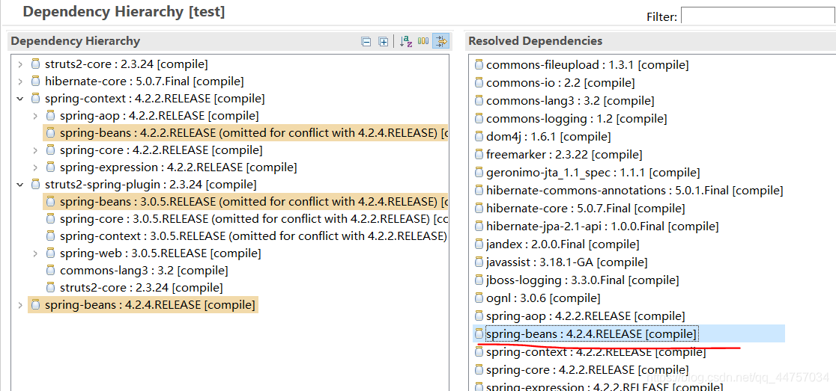Click jar icon beside geronimo-jta_1.1_spec
The height and width of the screenshot is (391, 836).
pyautogui.click(x=479, y=173)
